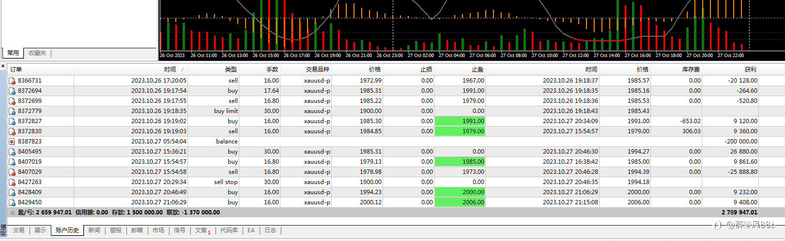Click the lot size 17.64
This screenshot has height=241, width=785.
271,91
